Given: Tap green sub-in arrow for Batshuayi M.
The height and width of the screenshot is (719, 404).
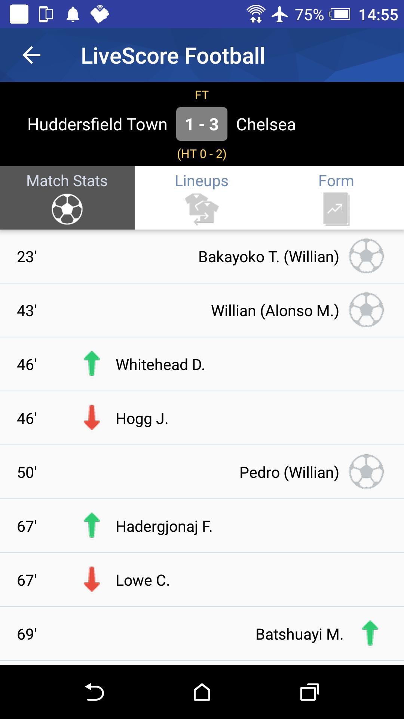Looking at the screenshot, I should (370, 633).
